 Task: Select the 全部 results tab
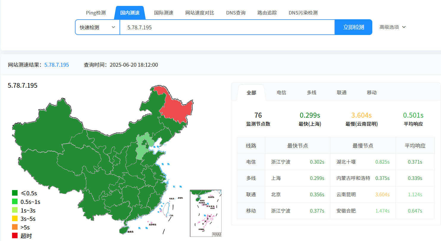click(251, 93)
